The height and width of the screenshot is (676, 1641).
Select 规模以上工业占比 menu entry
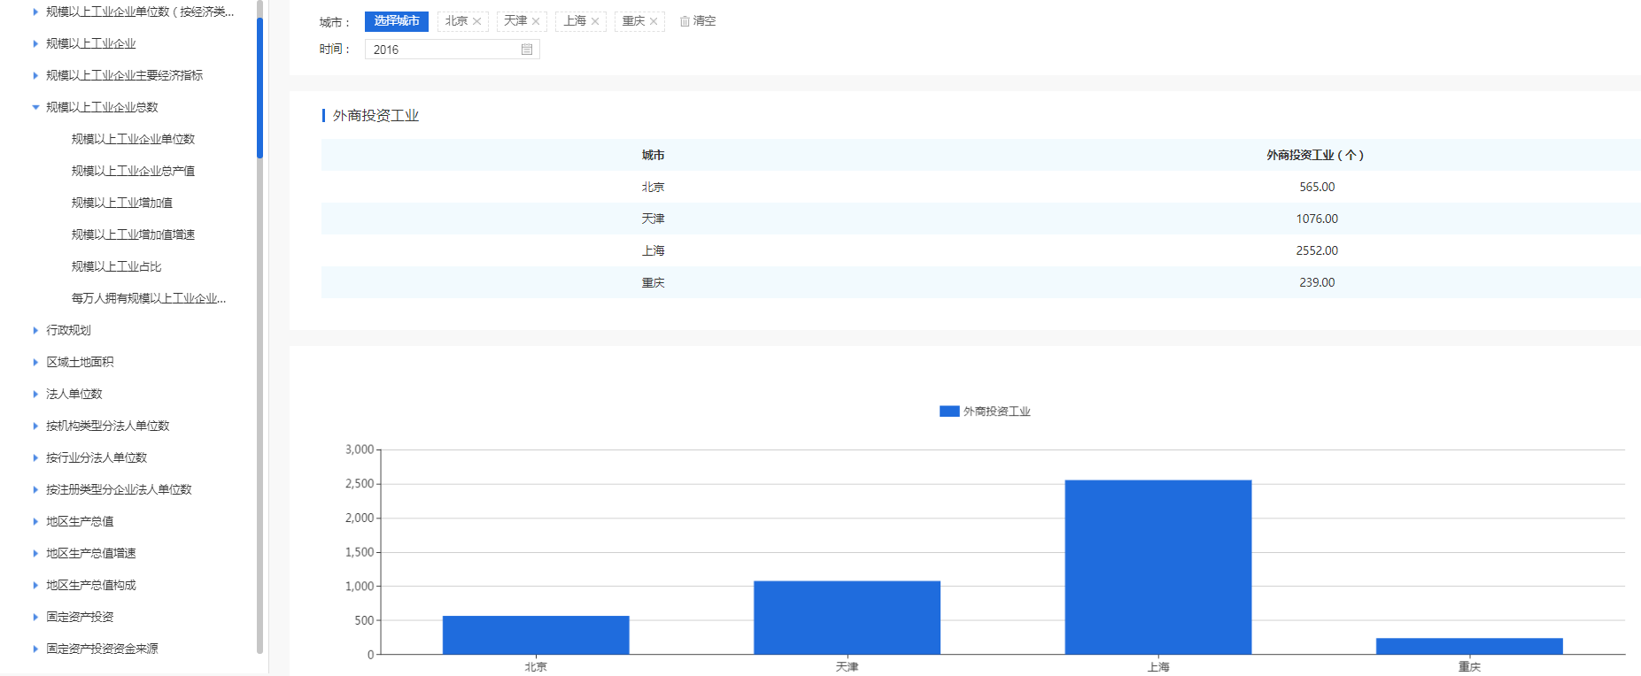pyautogui.click(x=116, y=266)
